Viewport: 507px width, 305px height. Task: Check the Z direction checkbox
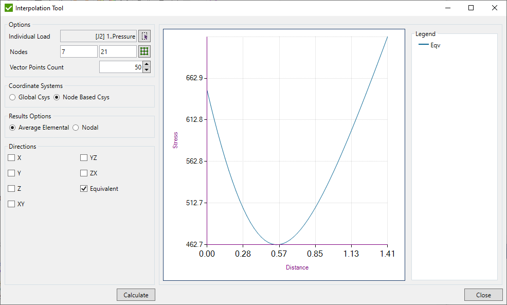pyautogui.click(x=11, y=189)
